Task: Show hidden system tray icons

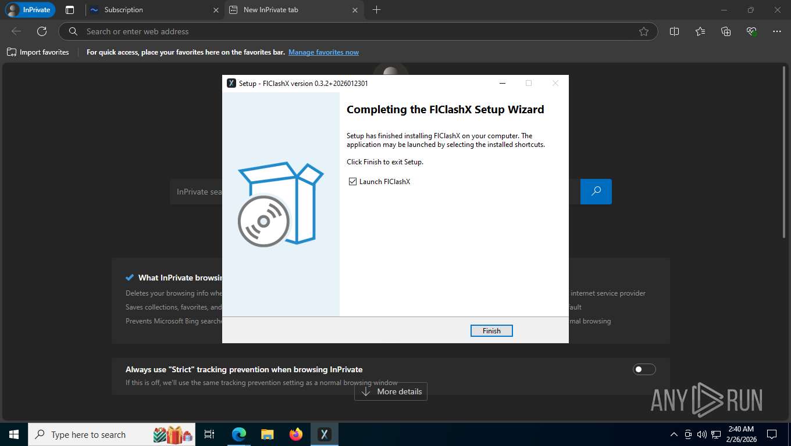Action: [x=674, y=434]
